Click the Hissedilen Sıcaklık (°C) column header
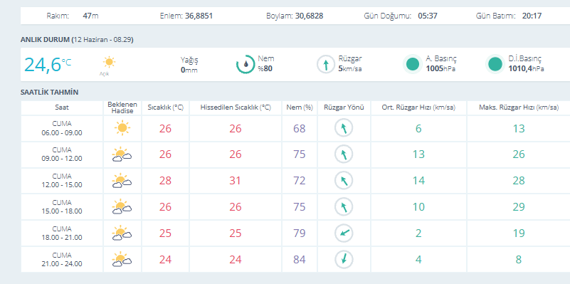The width and height of the screenshot is (570, 284). click(x=236, y=107)
